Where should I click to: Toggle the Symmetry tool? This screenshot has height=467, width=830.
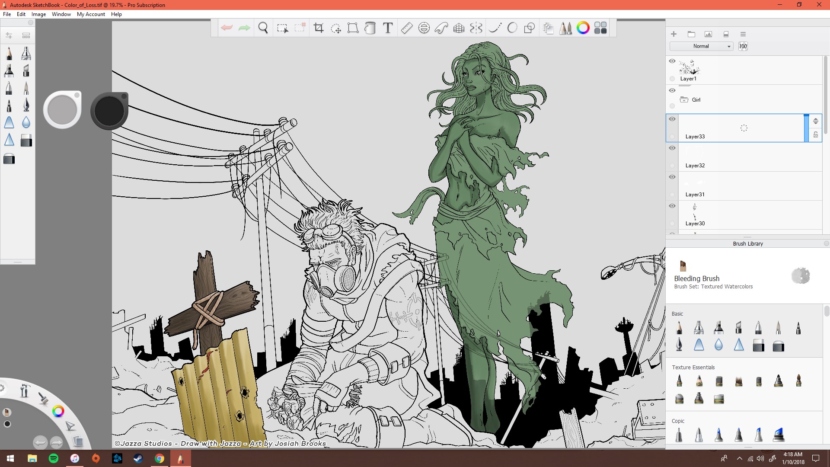476,28
